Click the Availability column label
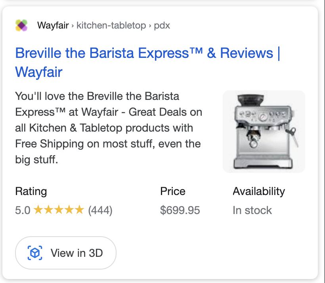The width and height of the screenshot is (325, 283). (x=258, y=191)
